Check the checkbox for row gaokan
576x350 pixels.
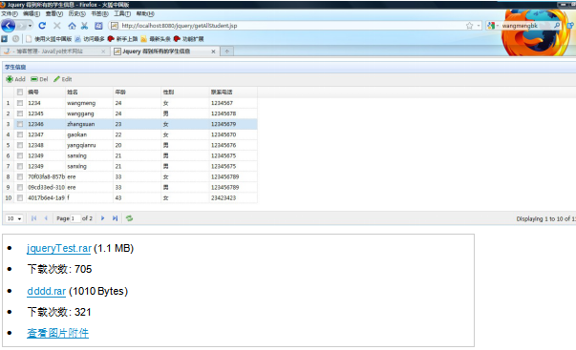[20, 134]
